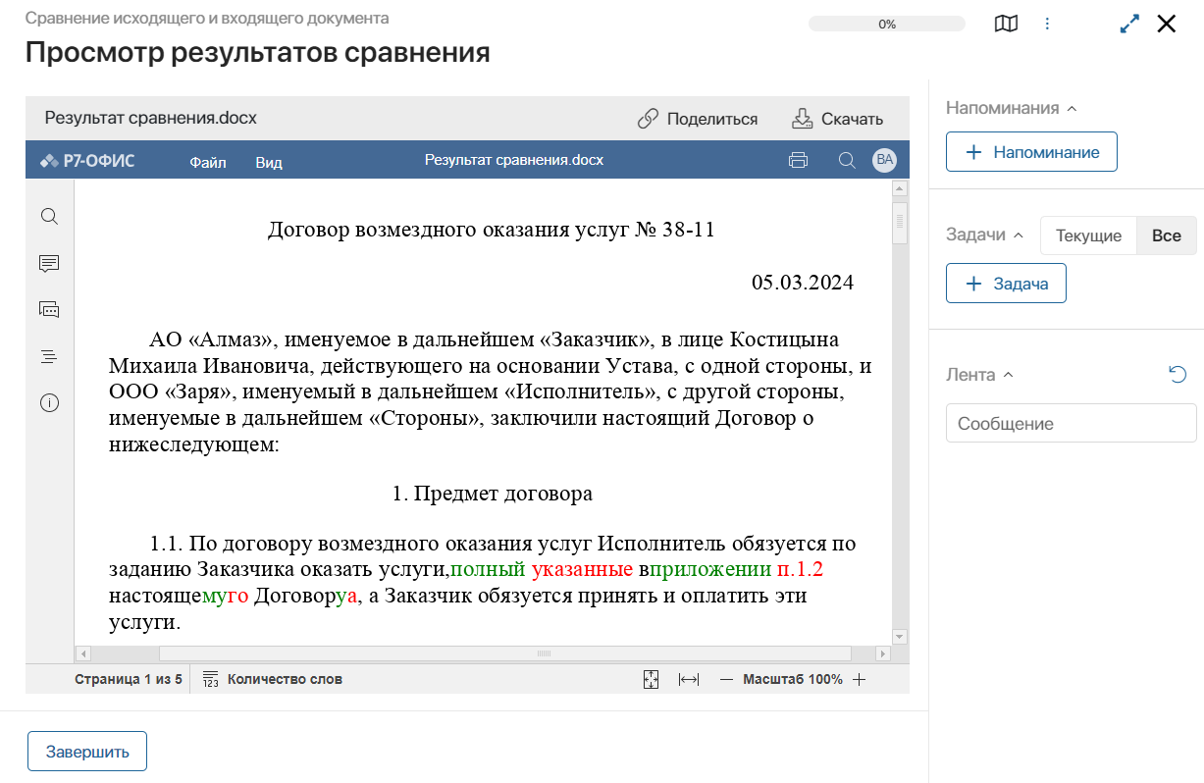Click the map icon in the header
Screen dimensions: 1204x783
click(1006, 23)
